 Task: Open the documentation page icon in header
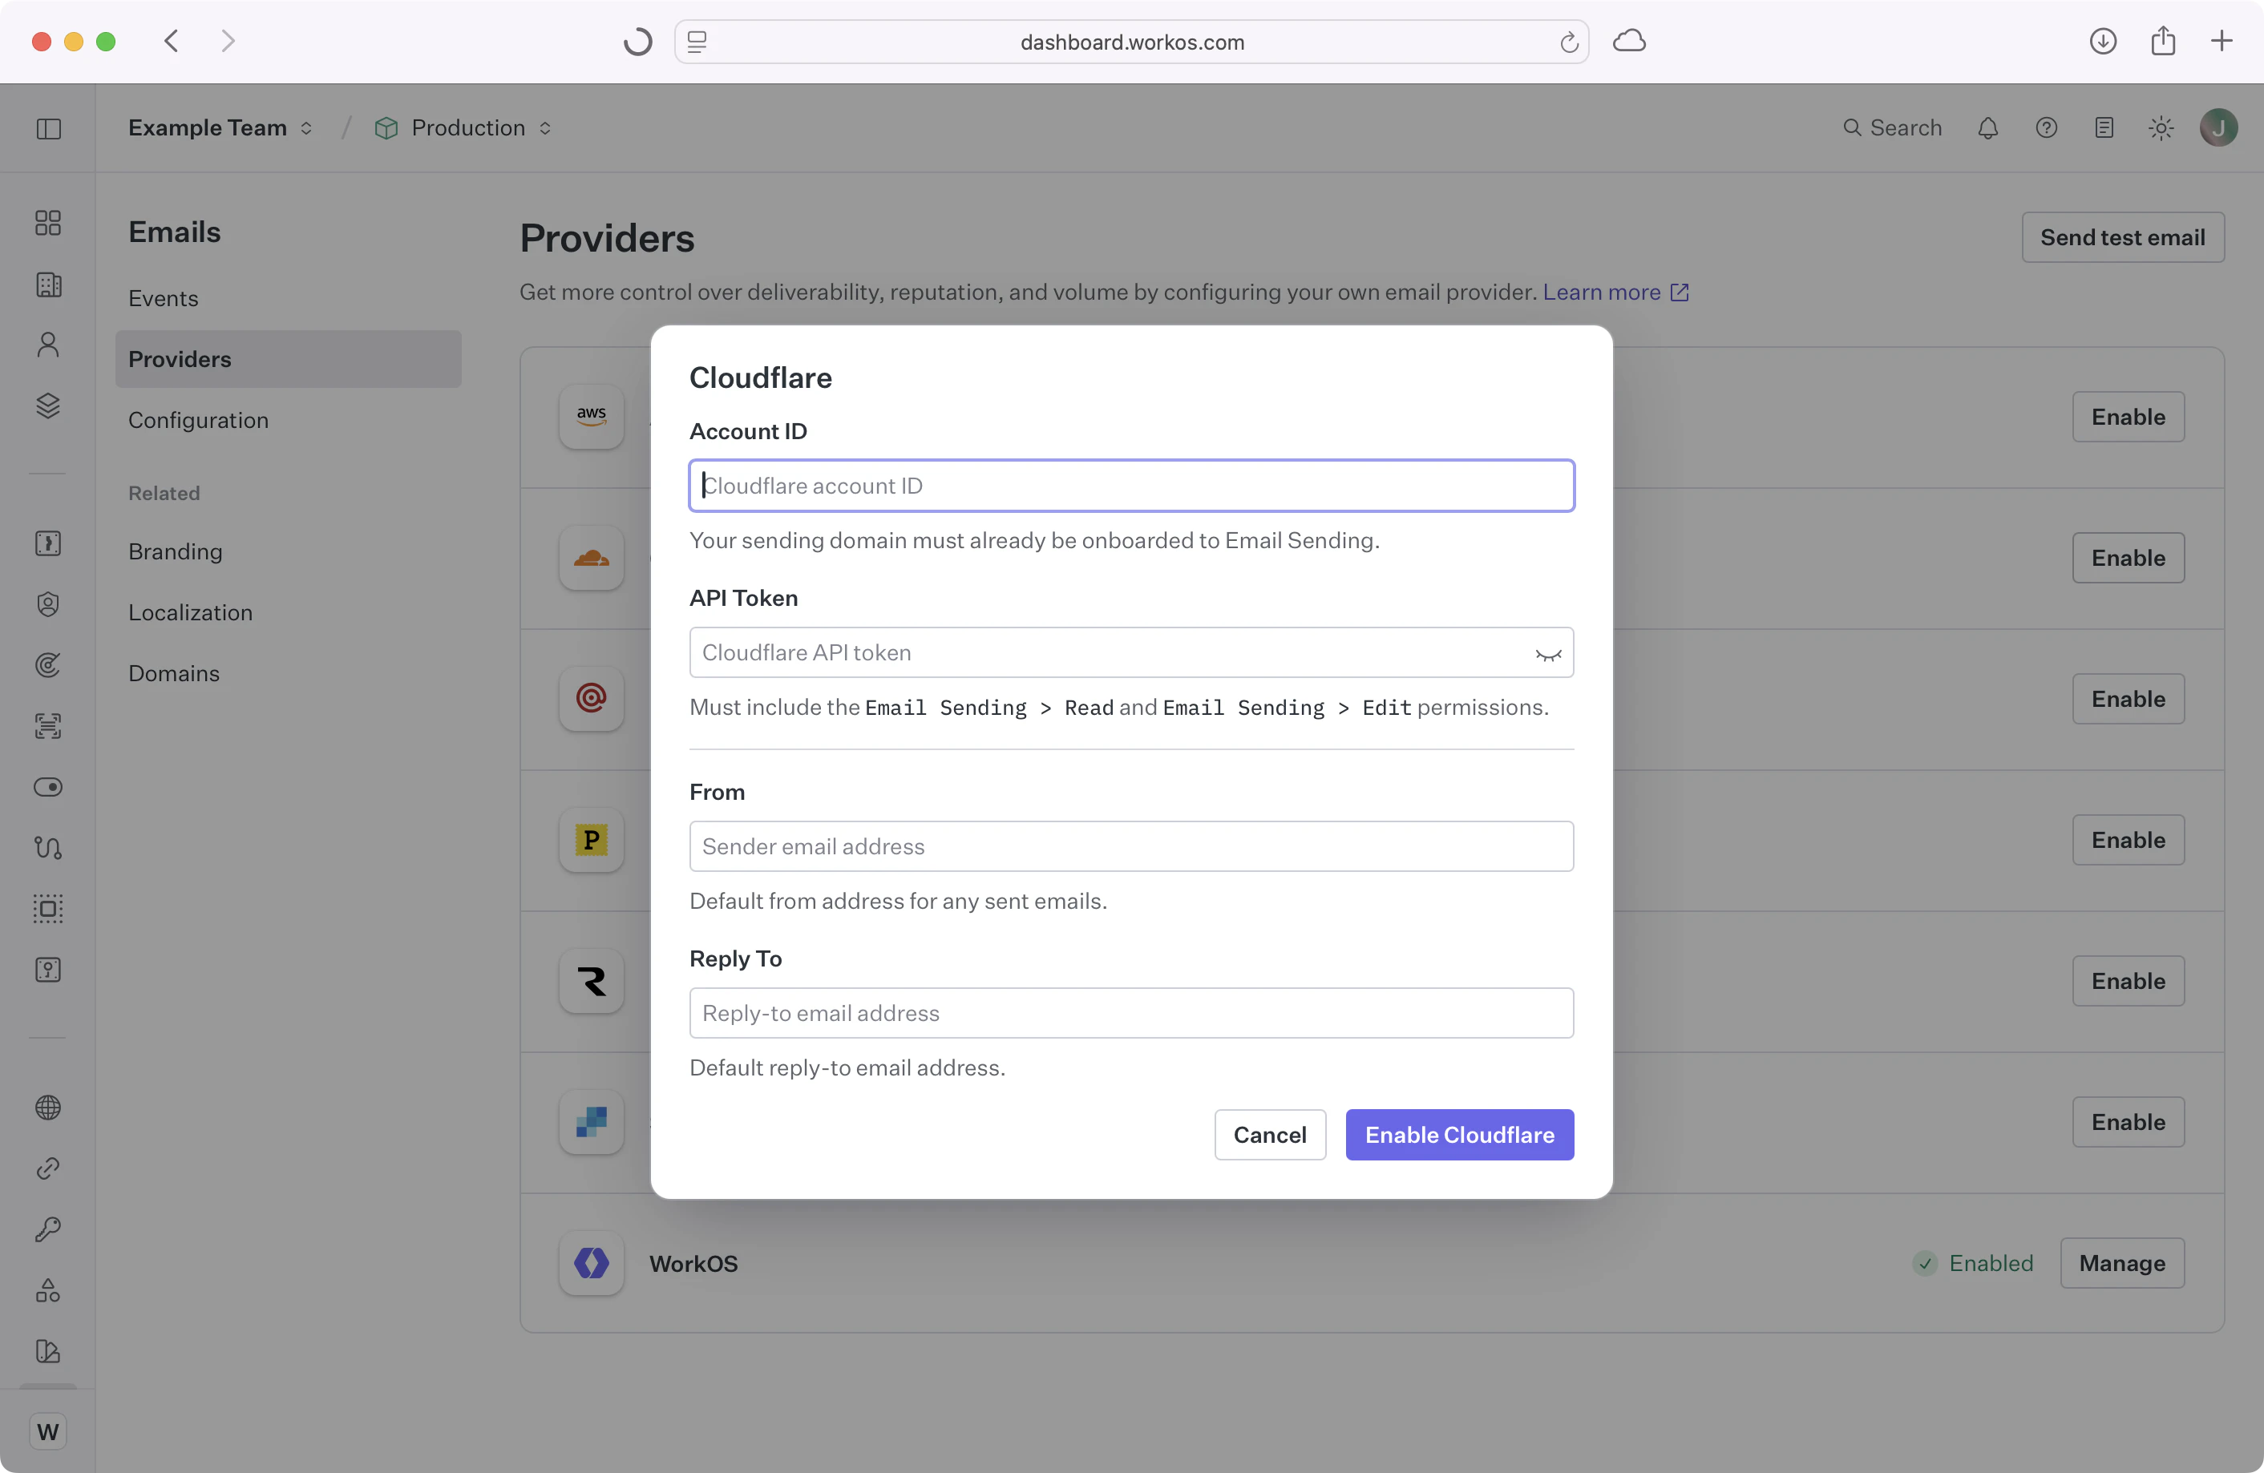coord(2103,127)
